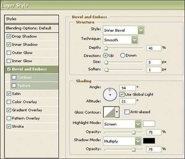Toggle the Stroke effect checkbox
Viewport: 185px width, 159px height.
[9, 127]
